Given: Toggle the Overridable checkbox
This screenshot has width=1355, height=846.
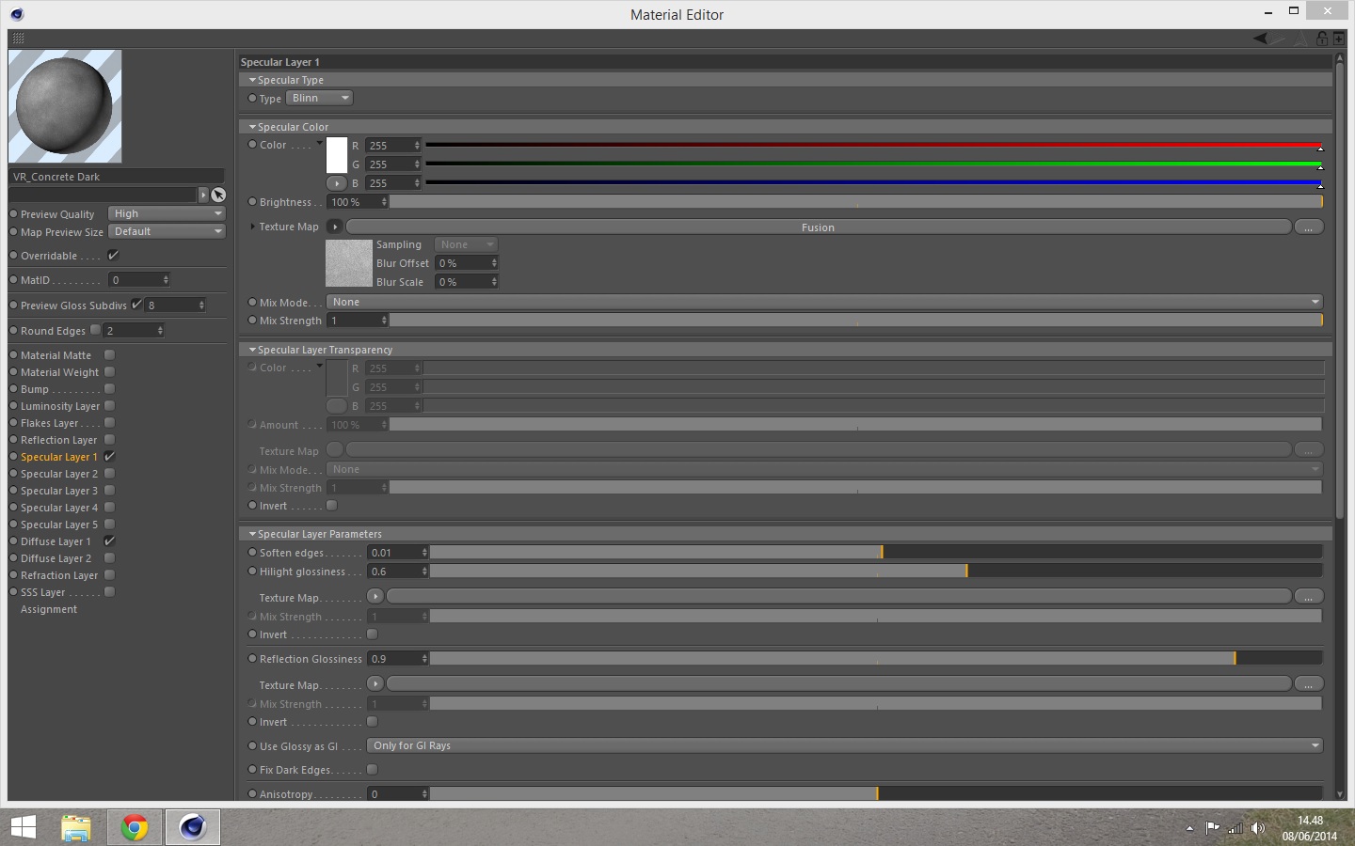Looking at the screenshot, I should click(113, 256).
